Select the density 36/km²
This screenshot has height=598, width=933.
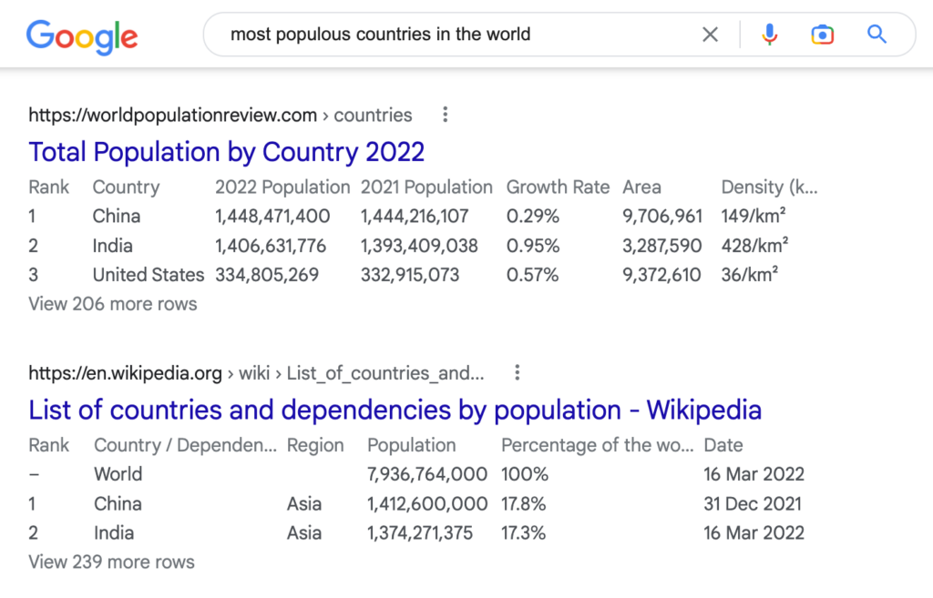[750, 274]
